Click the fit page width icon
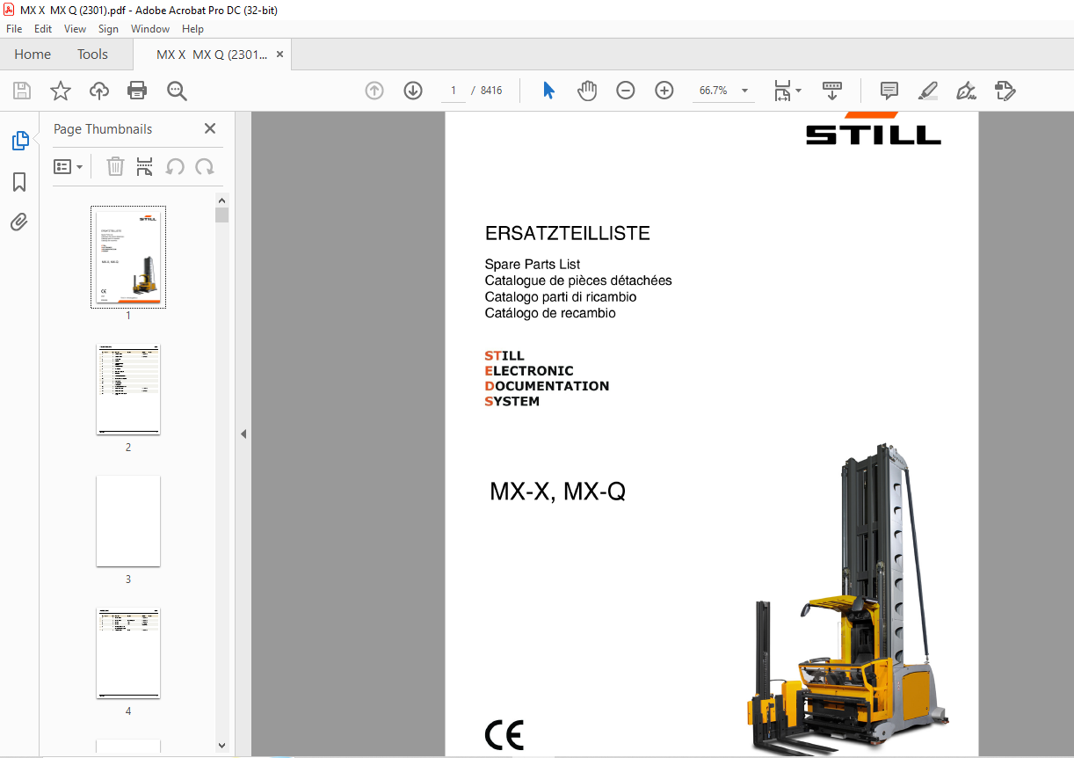Image resolution: width=1074 pixels, height=758 pixels. pyautogui.click(x=782, y=91)
